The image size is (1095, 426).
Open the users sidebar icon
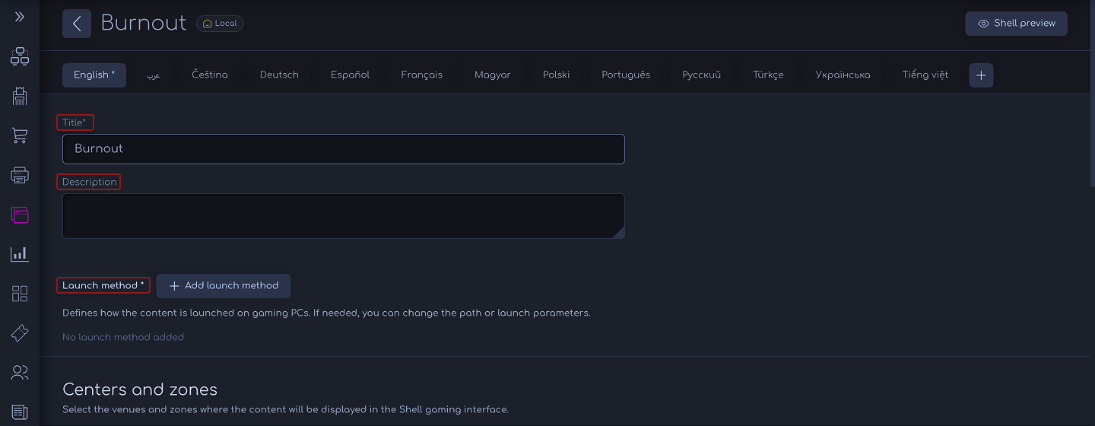pyautogui.click(x=20, y=373)
